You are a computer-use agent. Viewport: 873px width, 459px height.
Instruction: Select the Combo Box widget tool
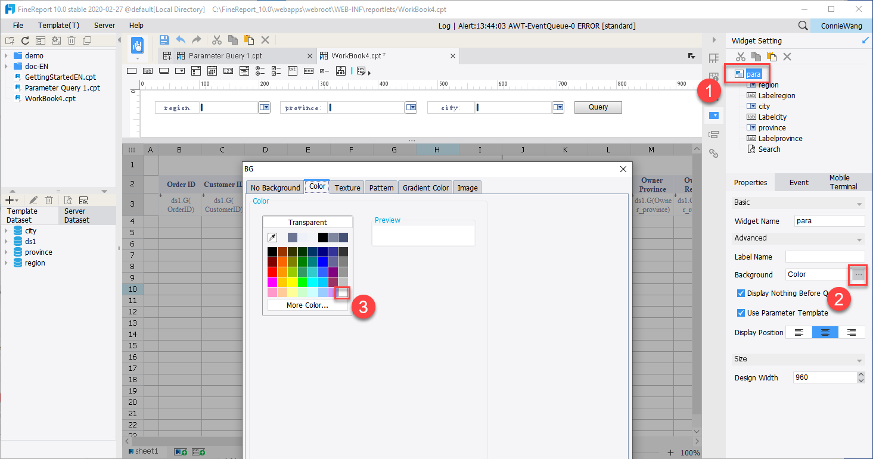tap(179, 70)
